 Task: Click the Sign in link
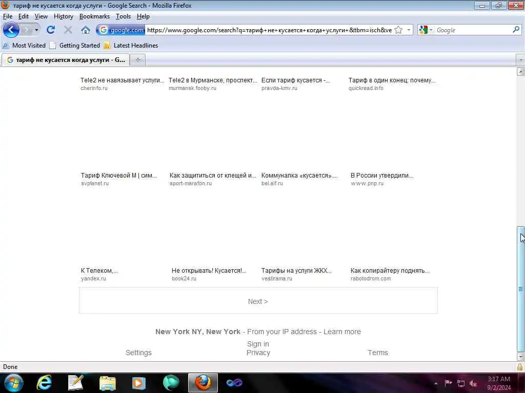[258, 344]
